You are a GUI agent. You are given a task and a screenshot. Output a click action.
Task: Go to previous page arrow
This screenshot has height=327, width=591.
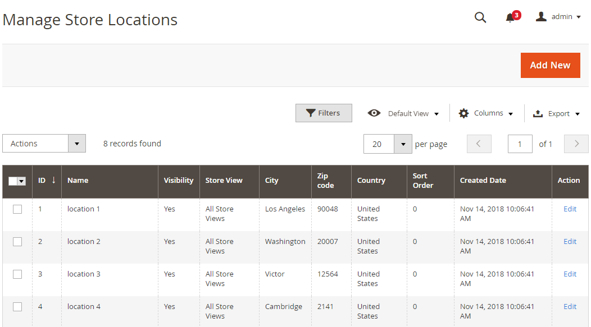point(479,144)
